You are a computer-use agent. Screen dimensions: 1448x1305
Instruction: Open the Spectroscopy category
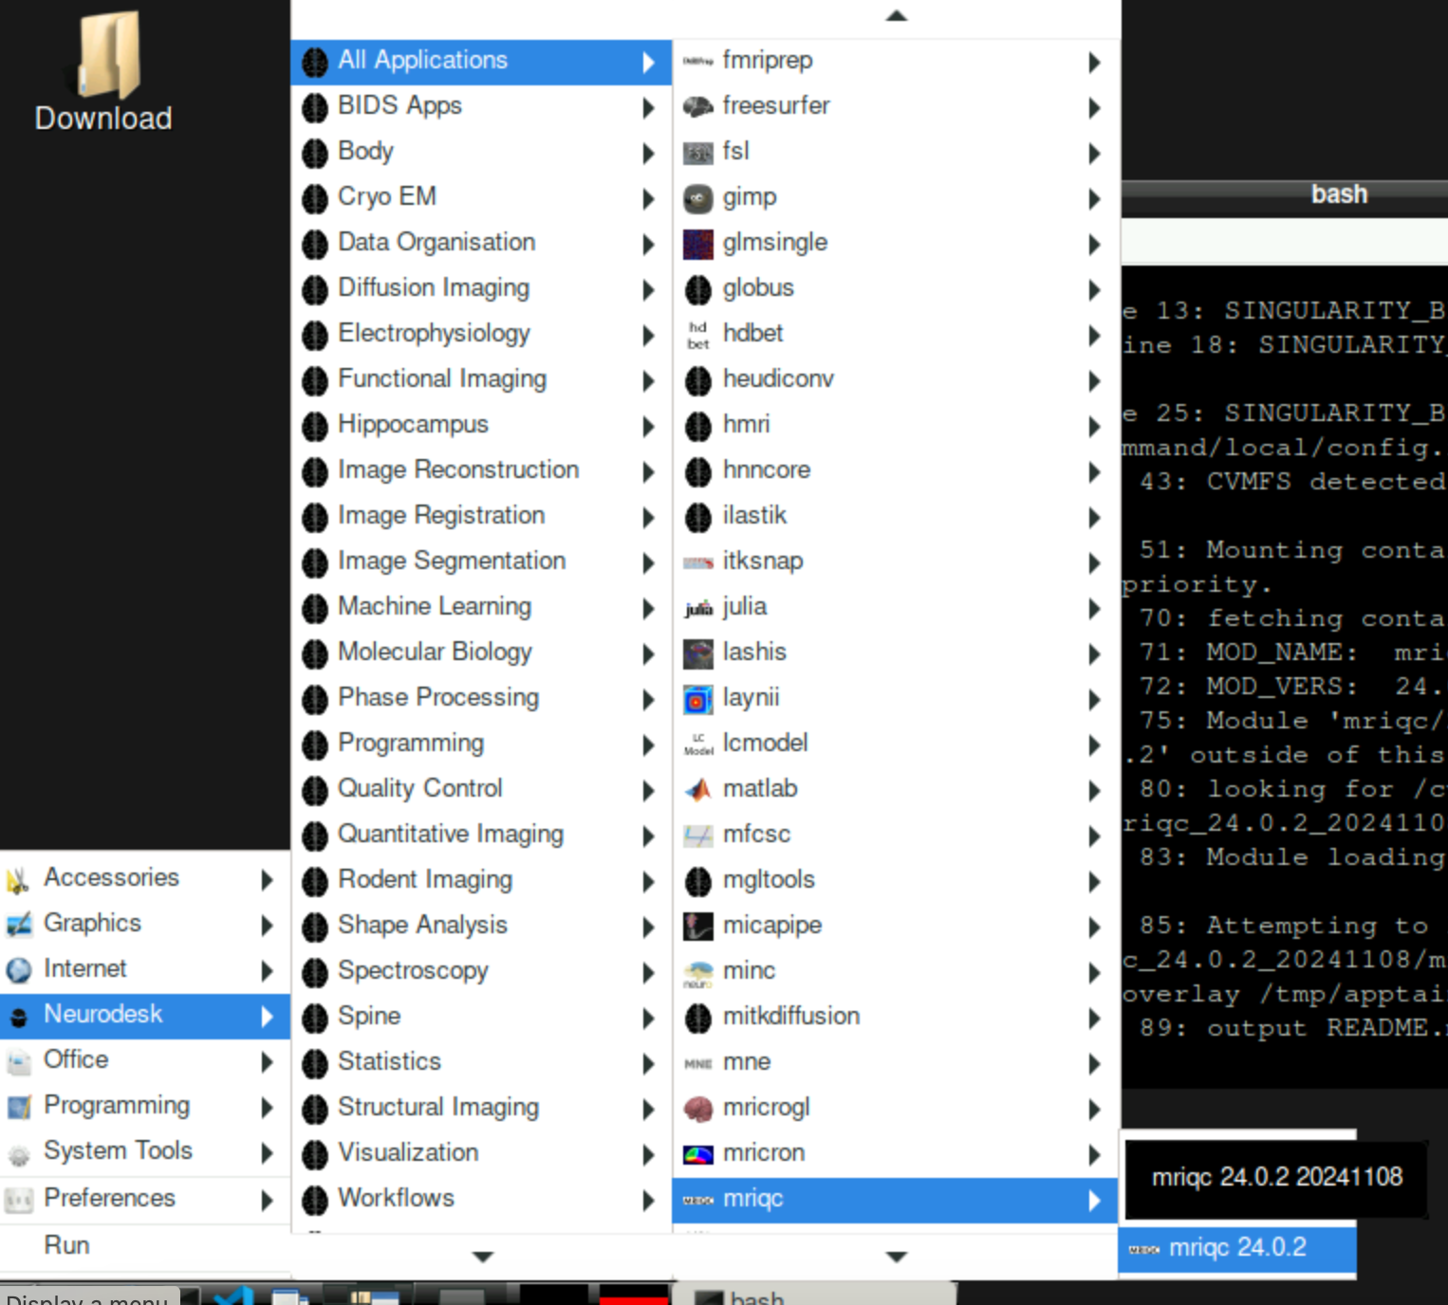[481, 971]
